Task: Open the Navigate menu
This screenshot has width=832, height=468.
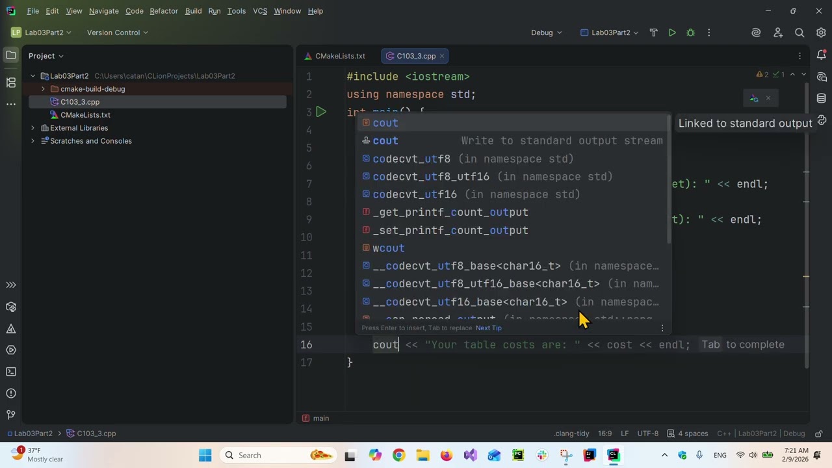Action: (x=104, y=11)
